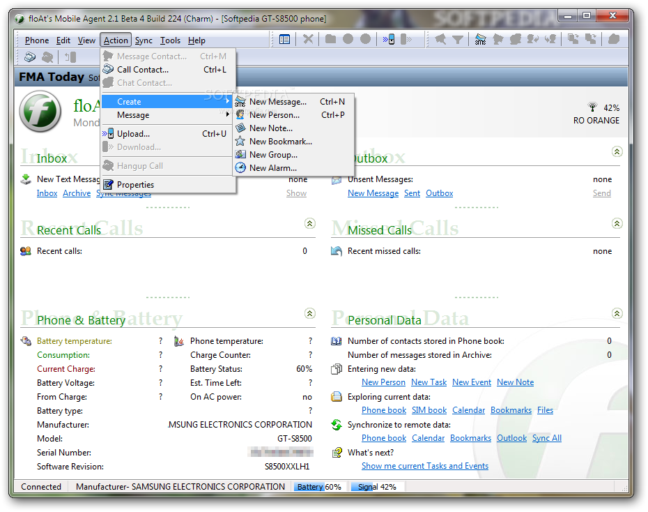
Task: Select Call Contact in Action menu
Action: pyautogui.click(x=167, y=70)
